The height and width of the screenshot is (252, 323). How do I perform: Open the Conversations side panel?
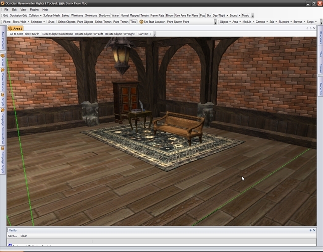[3, 80]
